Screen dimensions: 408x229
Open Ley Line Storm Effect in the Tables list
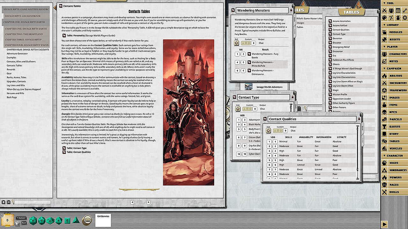(x=343, y=86)
